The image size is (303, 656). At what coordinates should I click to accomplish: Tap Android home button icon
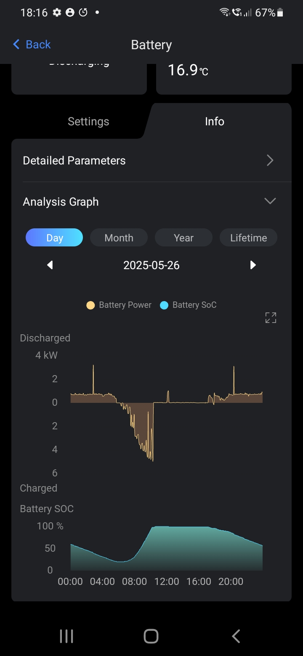151,636
